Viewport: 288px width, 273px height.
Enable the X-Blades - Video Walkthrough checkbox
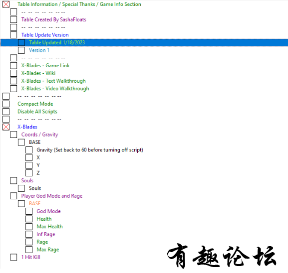click(x=13, y=89)
